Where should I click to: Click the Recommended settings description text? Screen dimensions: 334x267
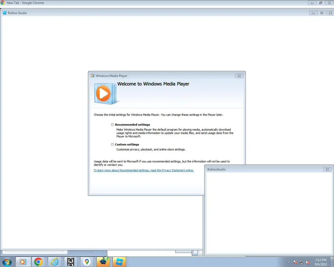click(x=175, y=133)
